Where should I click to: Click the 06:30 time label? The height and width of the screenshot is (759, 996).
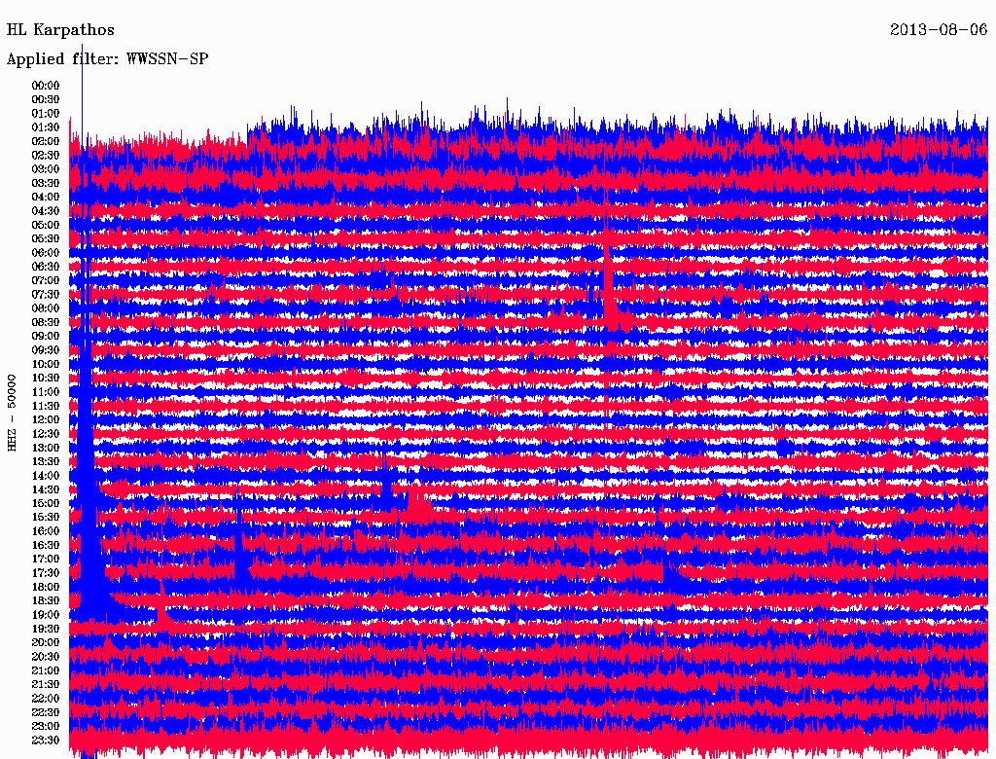(46, 267)
